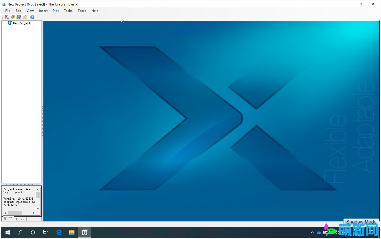Open File Explorer from the taskbar
The height and width of the screenshot is (239, 381).
pos(71,232)
